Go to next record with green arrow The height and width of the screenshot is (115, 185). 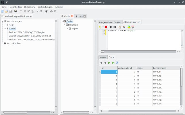tap(109, 63)
